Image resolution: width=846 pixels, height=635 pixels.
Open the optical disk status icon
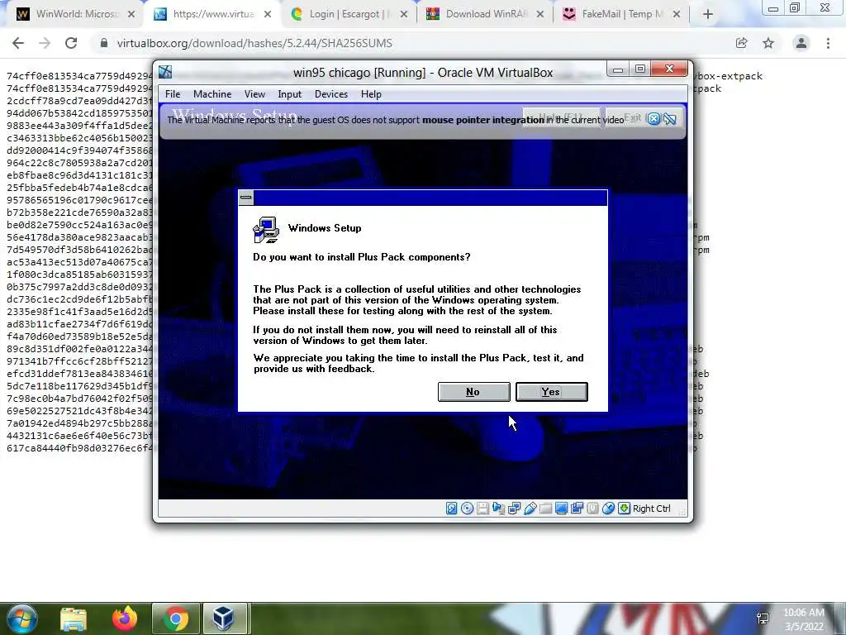coord(468,508)
